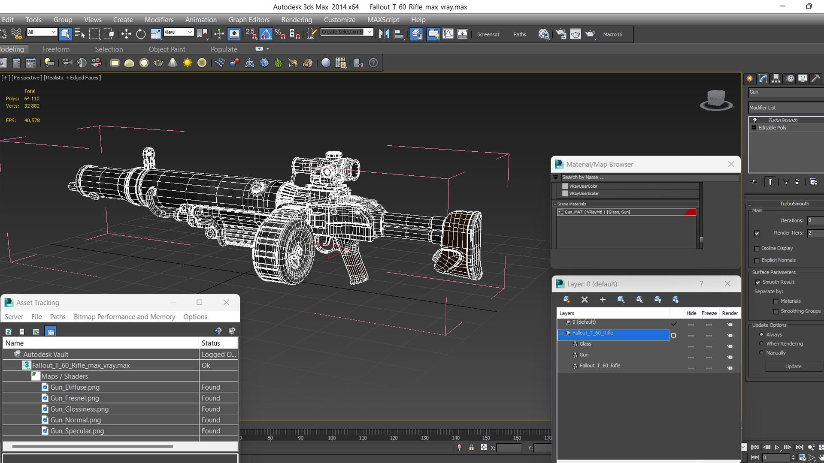Click the cone primitive icon
The width and height of the screenshot is (824, 463).
(173, 63)
